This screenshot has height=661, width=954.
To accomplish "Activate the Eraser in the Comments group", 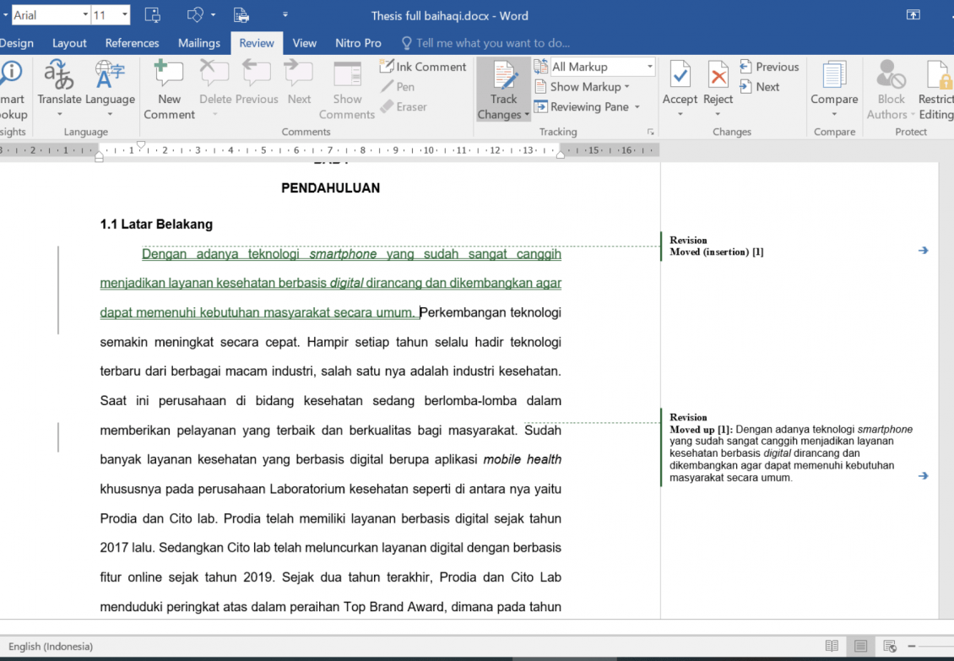I will (404, 106).
